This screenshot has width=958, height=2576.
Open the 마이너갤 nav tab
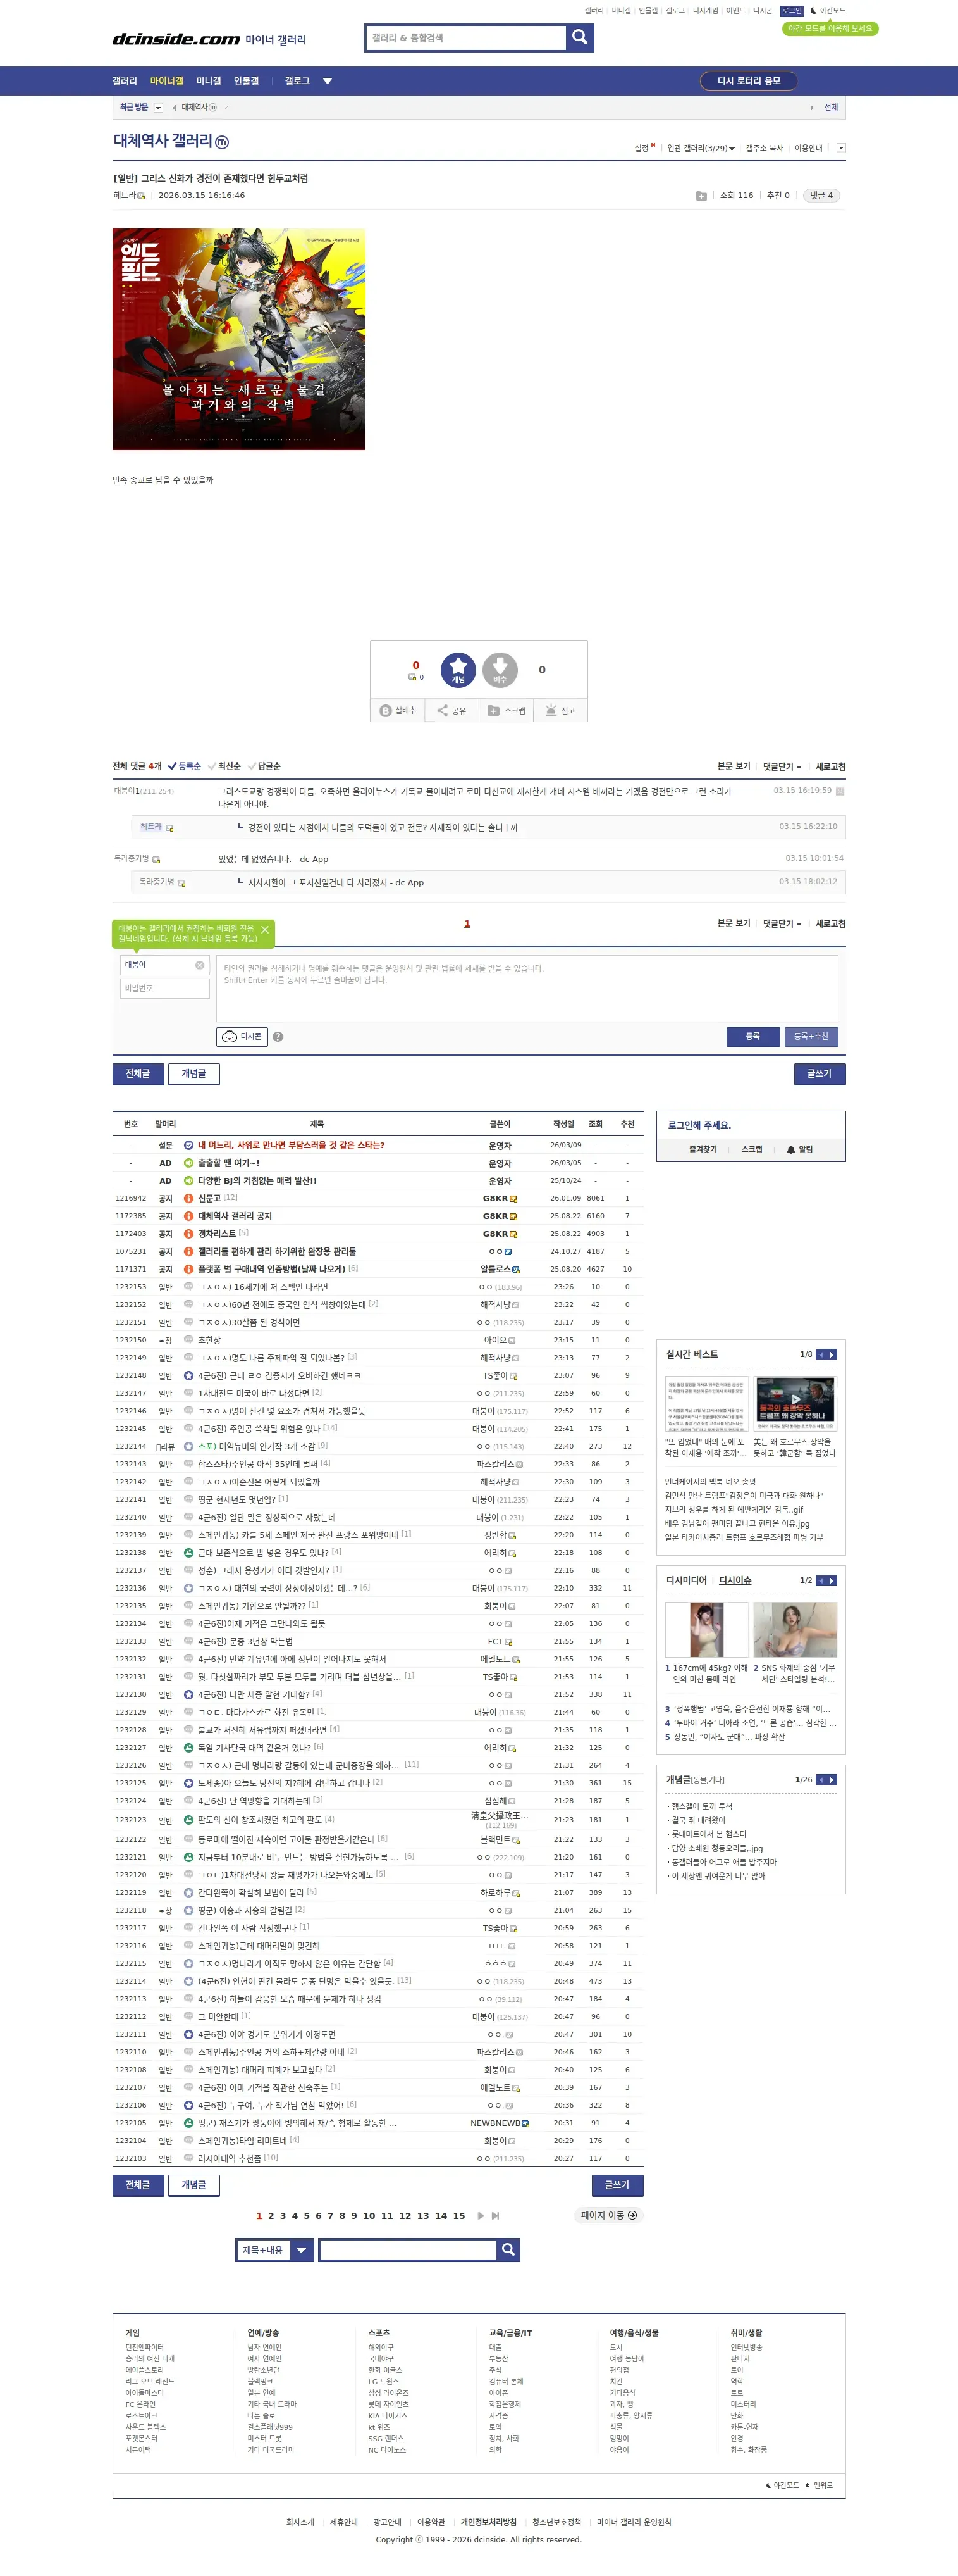(167, 81)
